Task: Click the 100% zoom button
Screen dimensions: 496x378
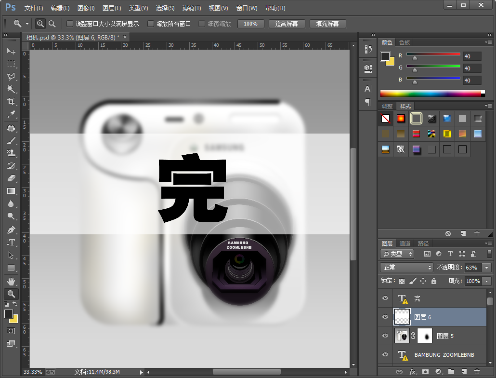Action: (x=250, y=24)
